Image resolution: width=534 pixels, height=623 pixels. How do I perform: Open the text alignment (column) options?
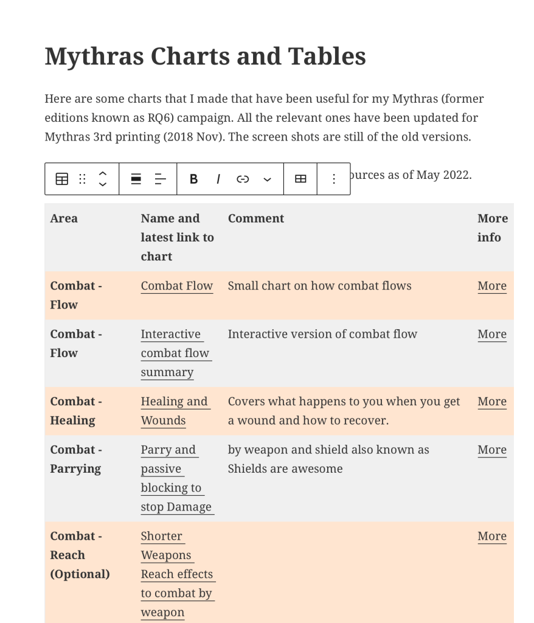pos(160,179)
